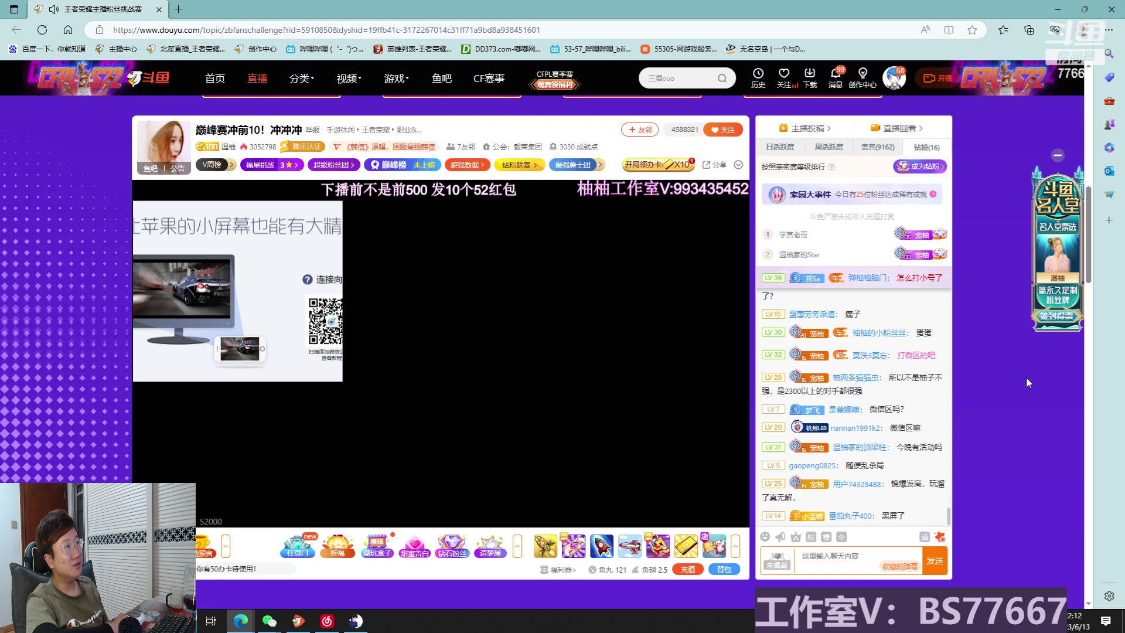Open the emoji picker in chat
Screen dimensions: 1125x633
point(765,537)
